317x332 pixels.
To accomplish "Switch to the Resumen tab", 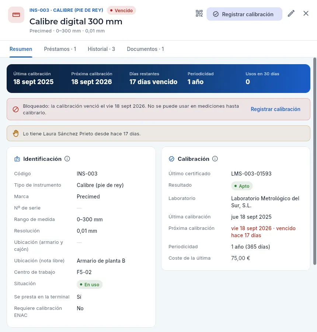I will point(21,49).
